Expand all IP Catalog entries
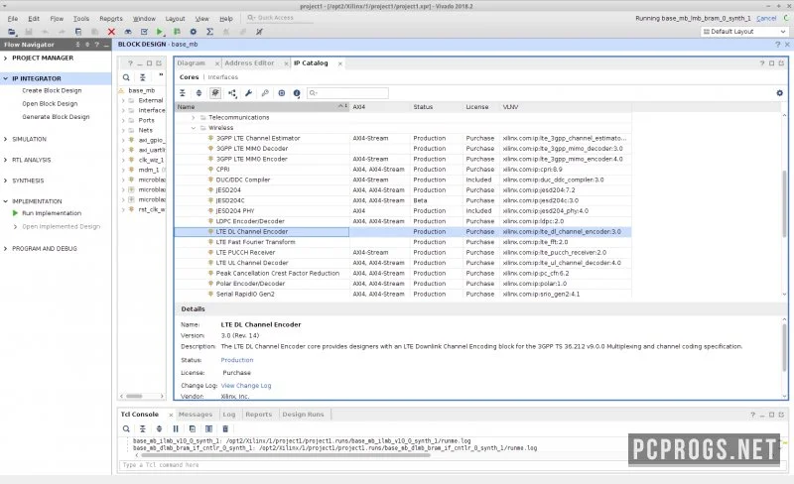 click(x=199, y=93)
